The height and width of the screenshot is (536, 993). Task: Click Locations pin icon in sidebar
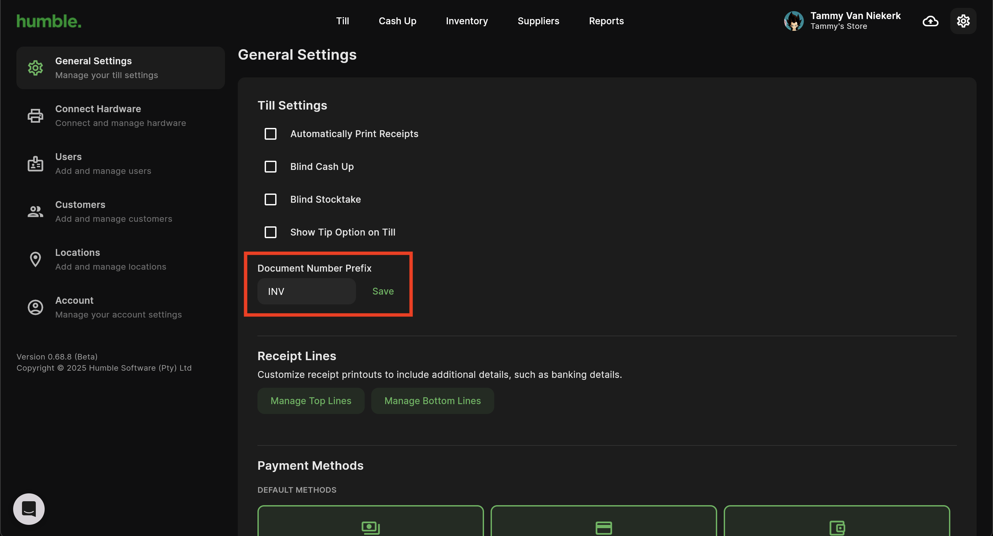[35, 259]
